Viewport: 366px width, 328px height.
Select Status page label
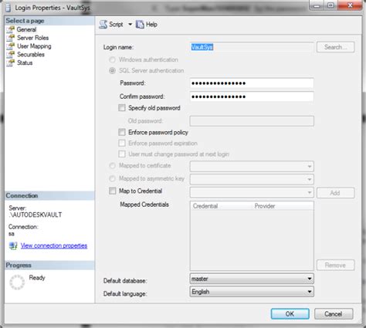(25, 63)
